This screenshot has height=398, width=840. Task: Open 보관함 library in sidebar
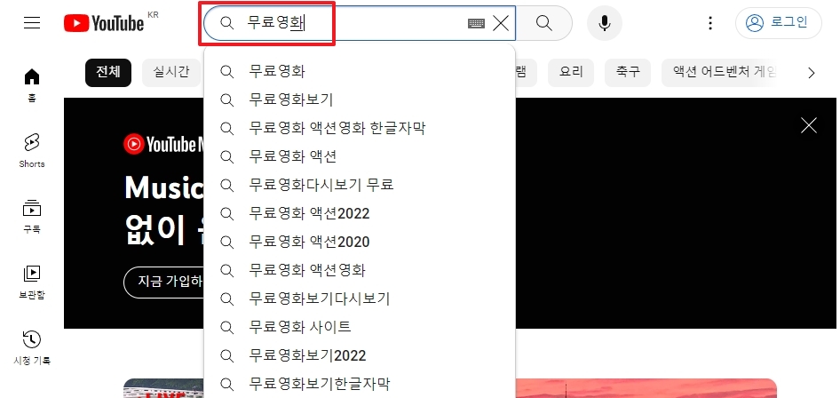[32, 282]
